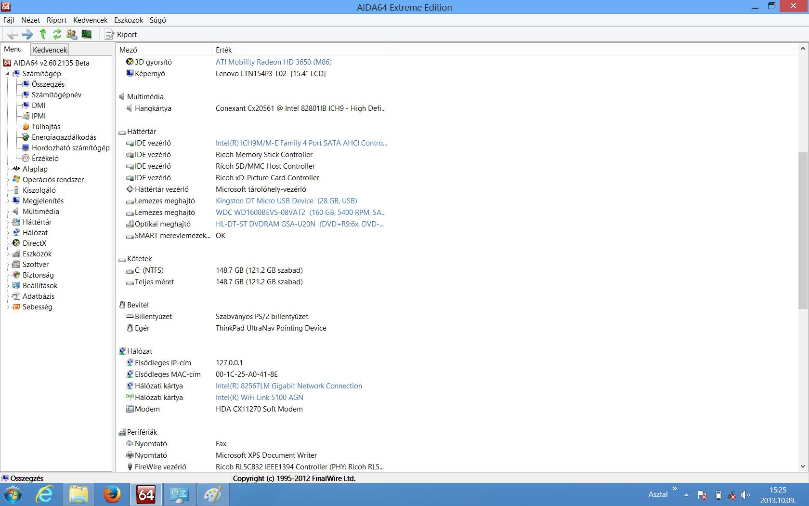Open the Riport menu
This screenshot has width=809, height=506.
click(x=56, y=20)
